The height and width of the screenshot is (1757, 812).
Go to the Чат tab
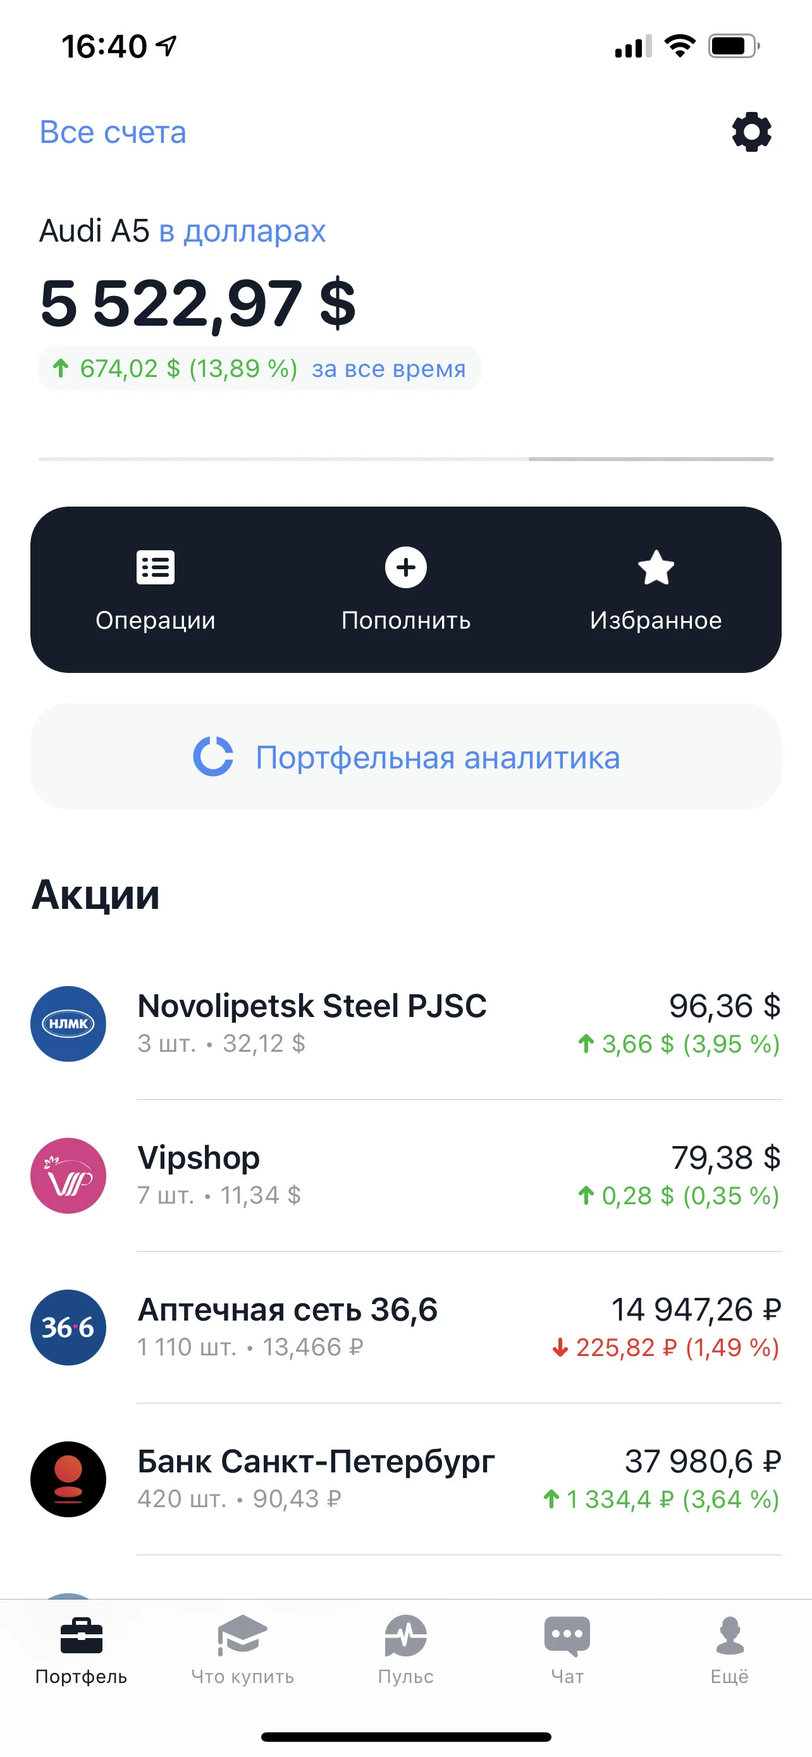567,1650
